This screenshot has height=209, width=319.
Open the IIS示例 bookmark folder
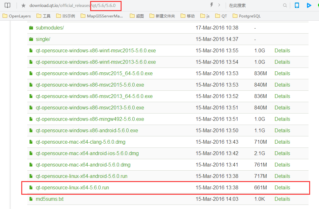[x=65, y=16]
